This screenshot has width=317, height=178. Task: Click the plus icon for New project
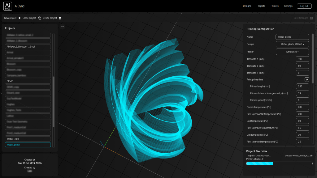coord(20,18)
